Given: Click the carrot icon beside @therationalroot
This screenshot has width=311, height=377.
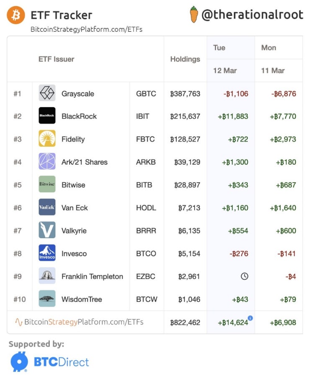Looking at the screenshot, I should pos(194,14).
